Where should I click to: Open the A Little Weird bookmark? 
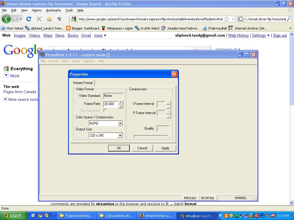147,28
